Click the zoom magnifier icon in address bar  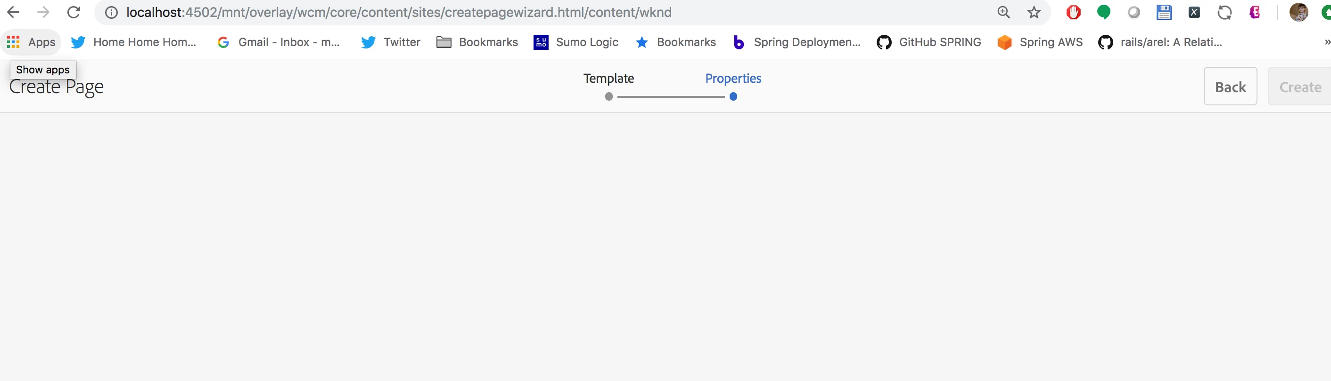(1003, 12)
